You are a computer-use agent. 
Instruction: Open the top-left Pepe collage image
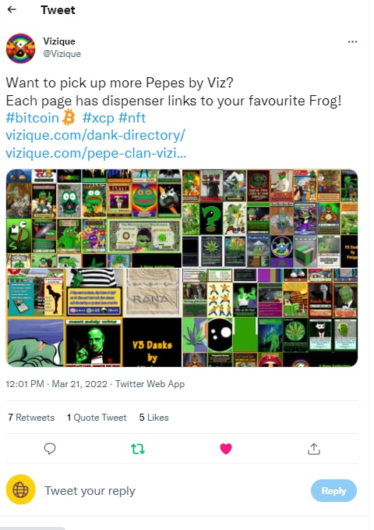point(93,219)
